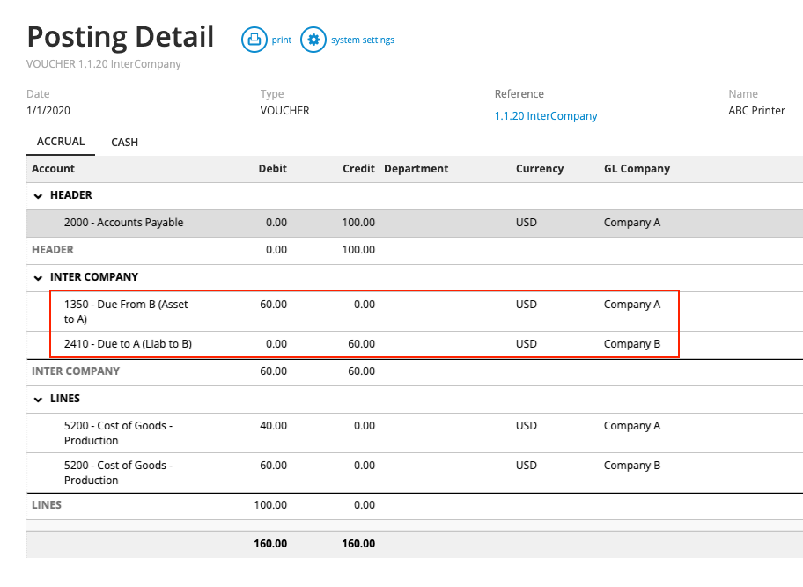This screenshot has height=587, width=803.
Task: Click the Credit column header
Action: coord(358,169)
